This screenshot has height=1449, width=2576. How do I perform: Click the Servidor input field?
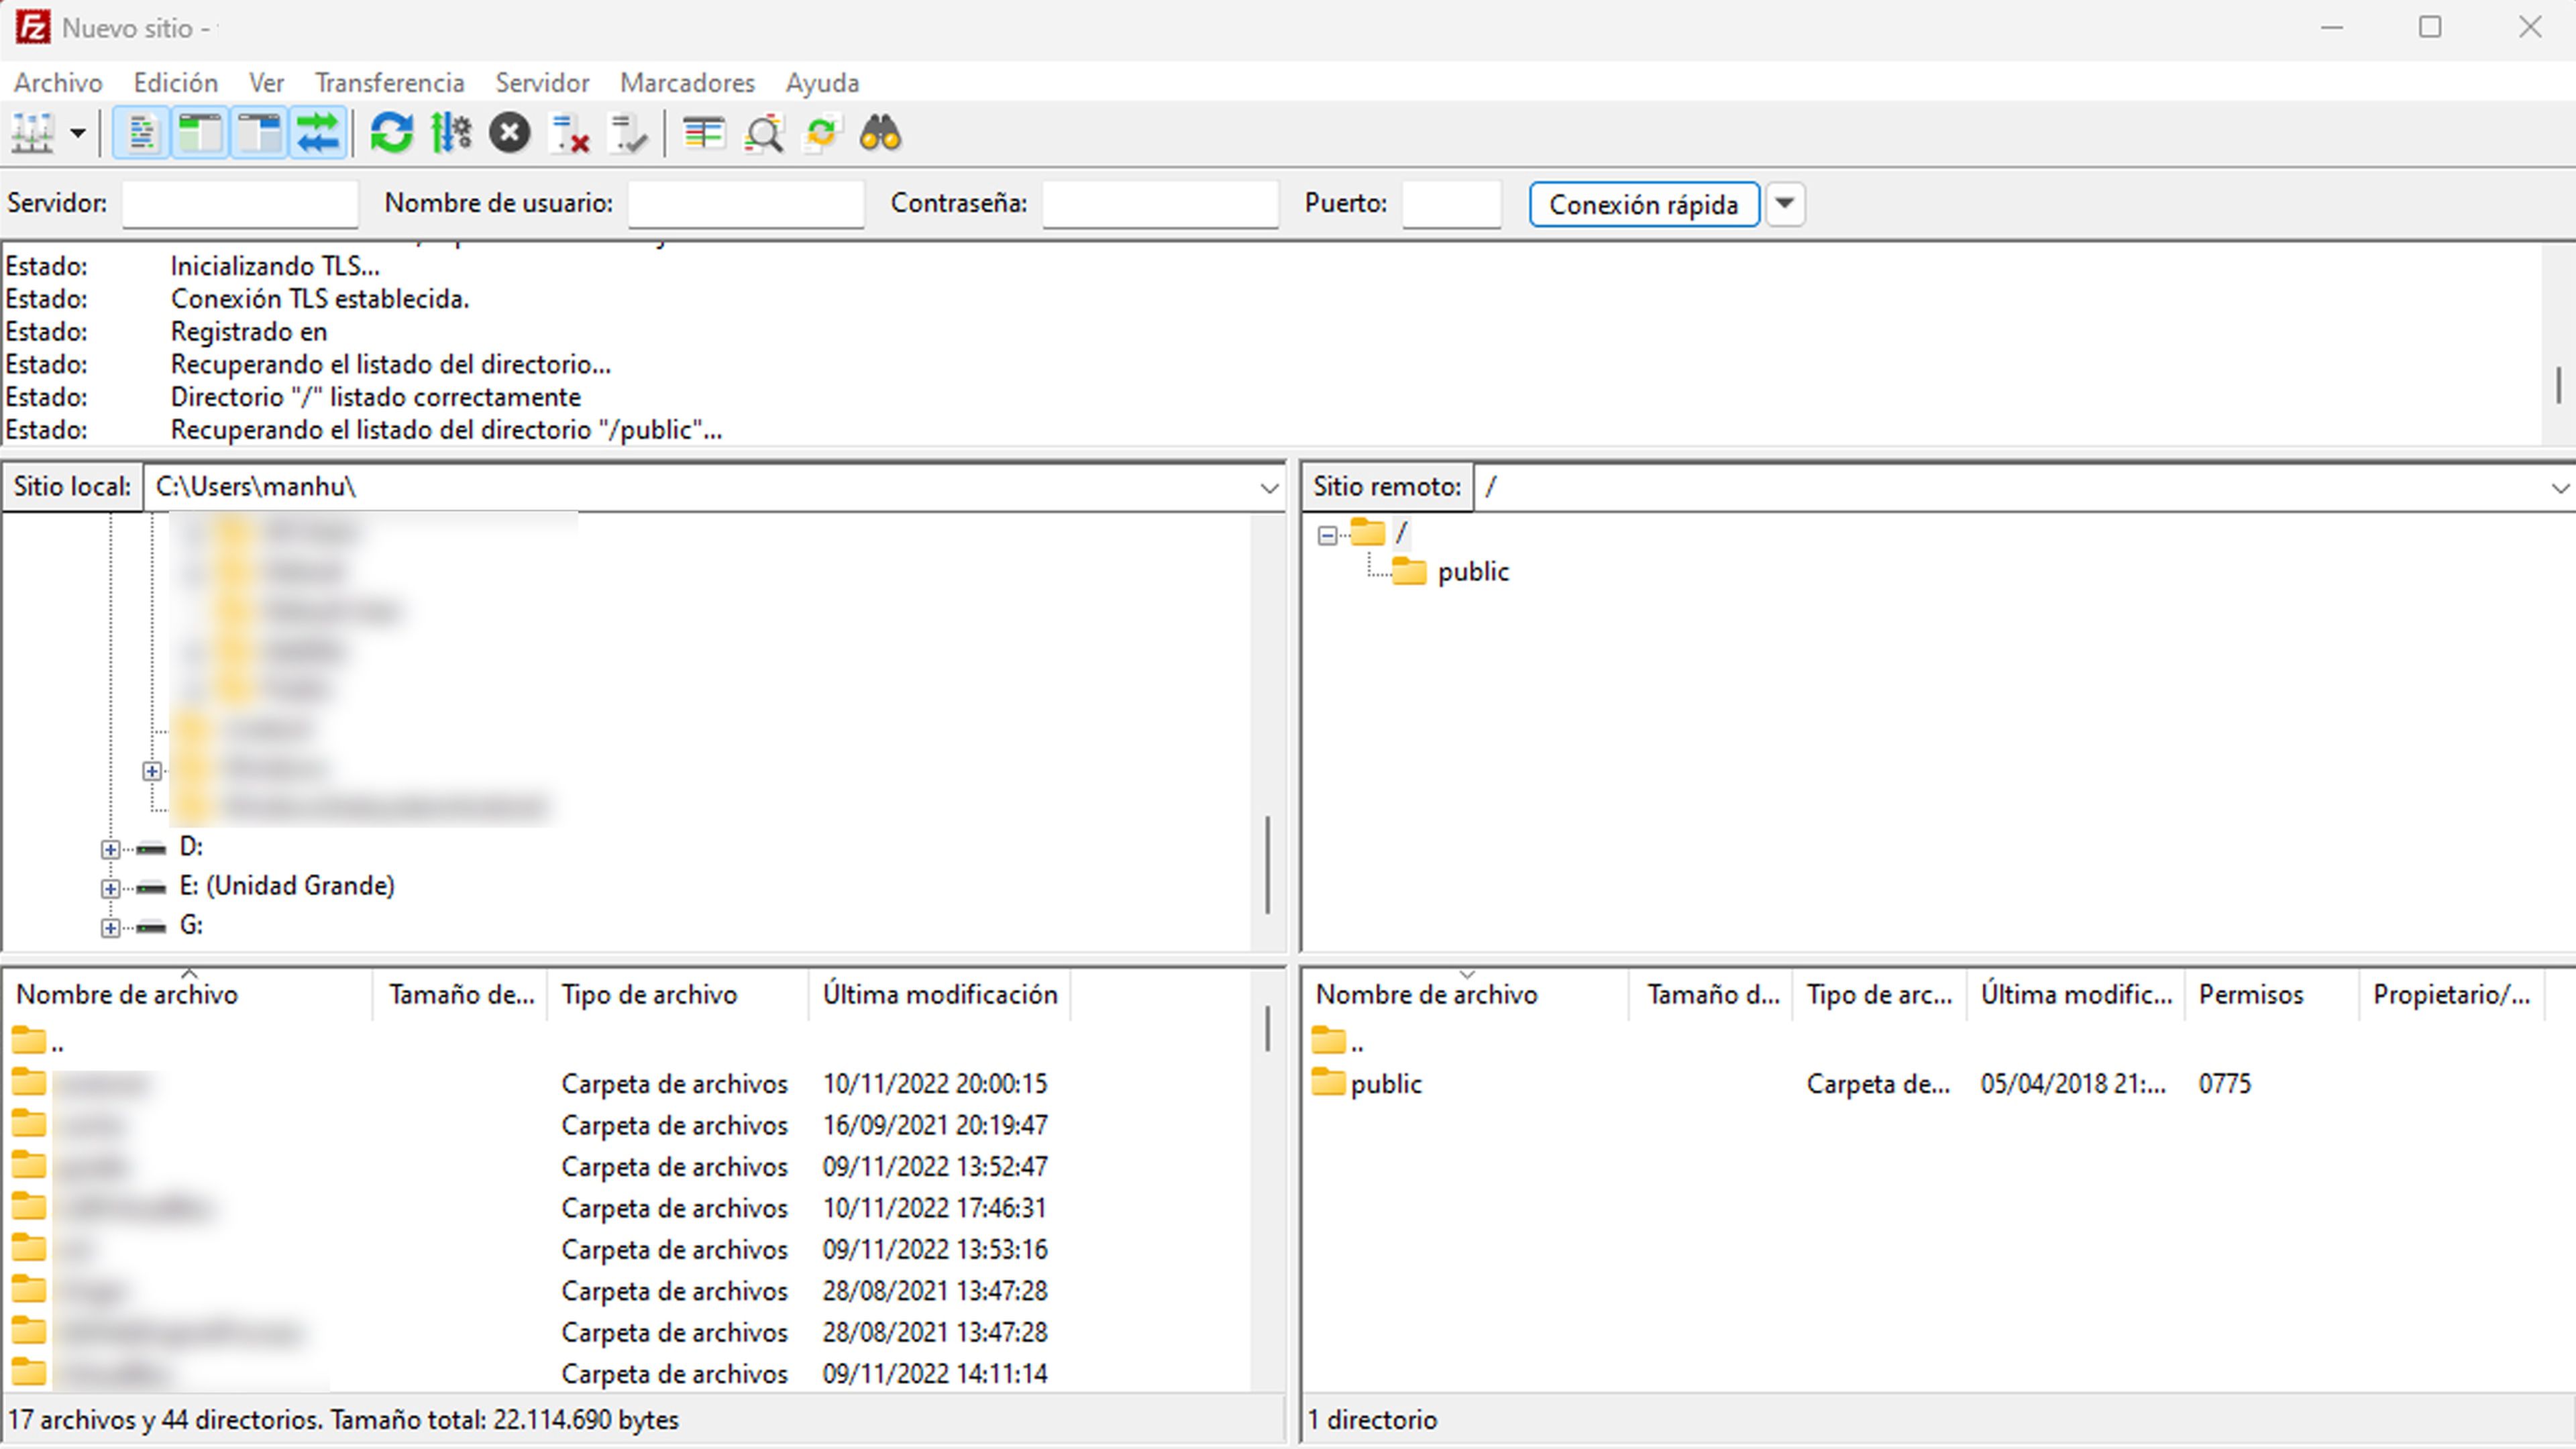click(240, 204)
